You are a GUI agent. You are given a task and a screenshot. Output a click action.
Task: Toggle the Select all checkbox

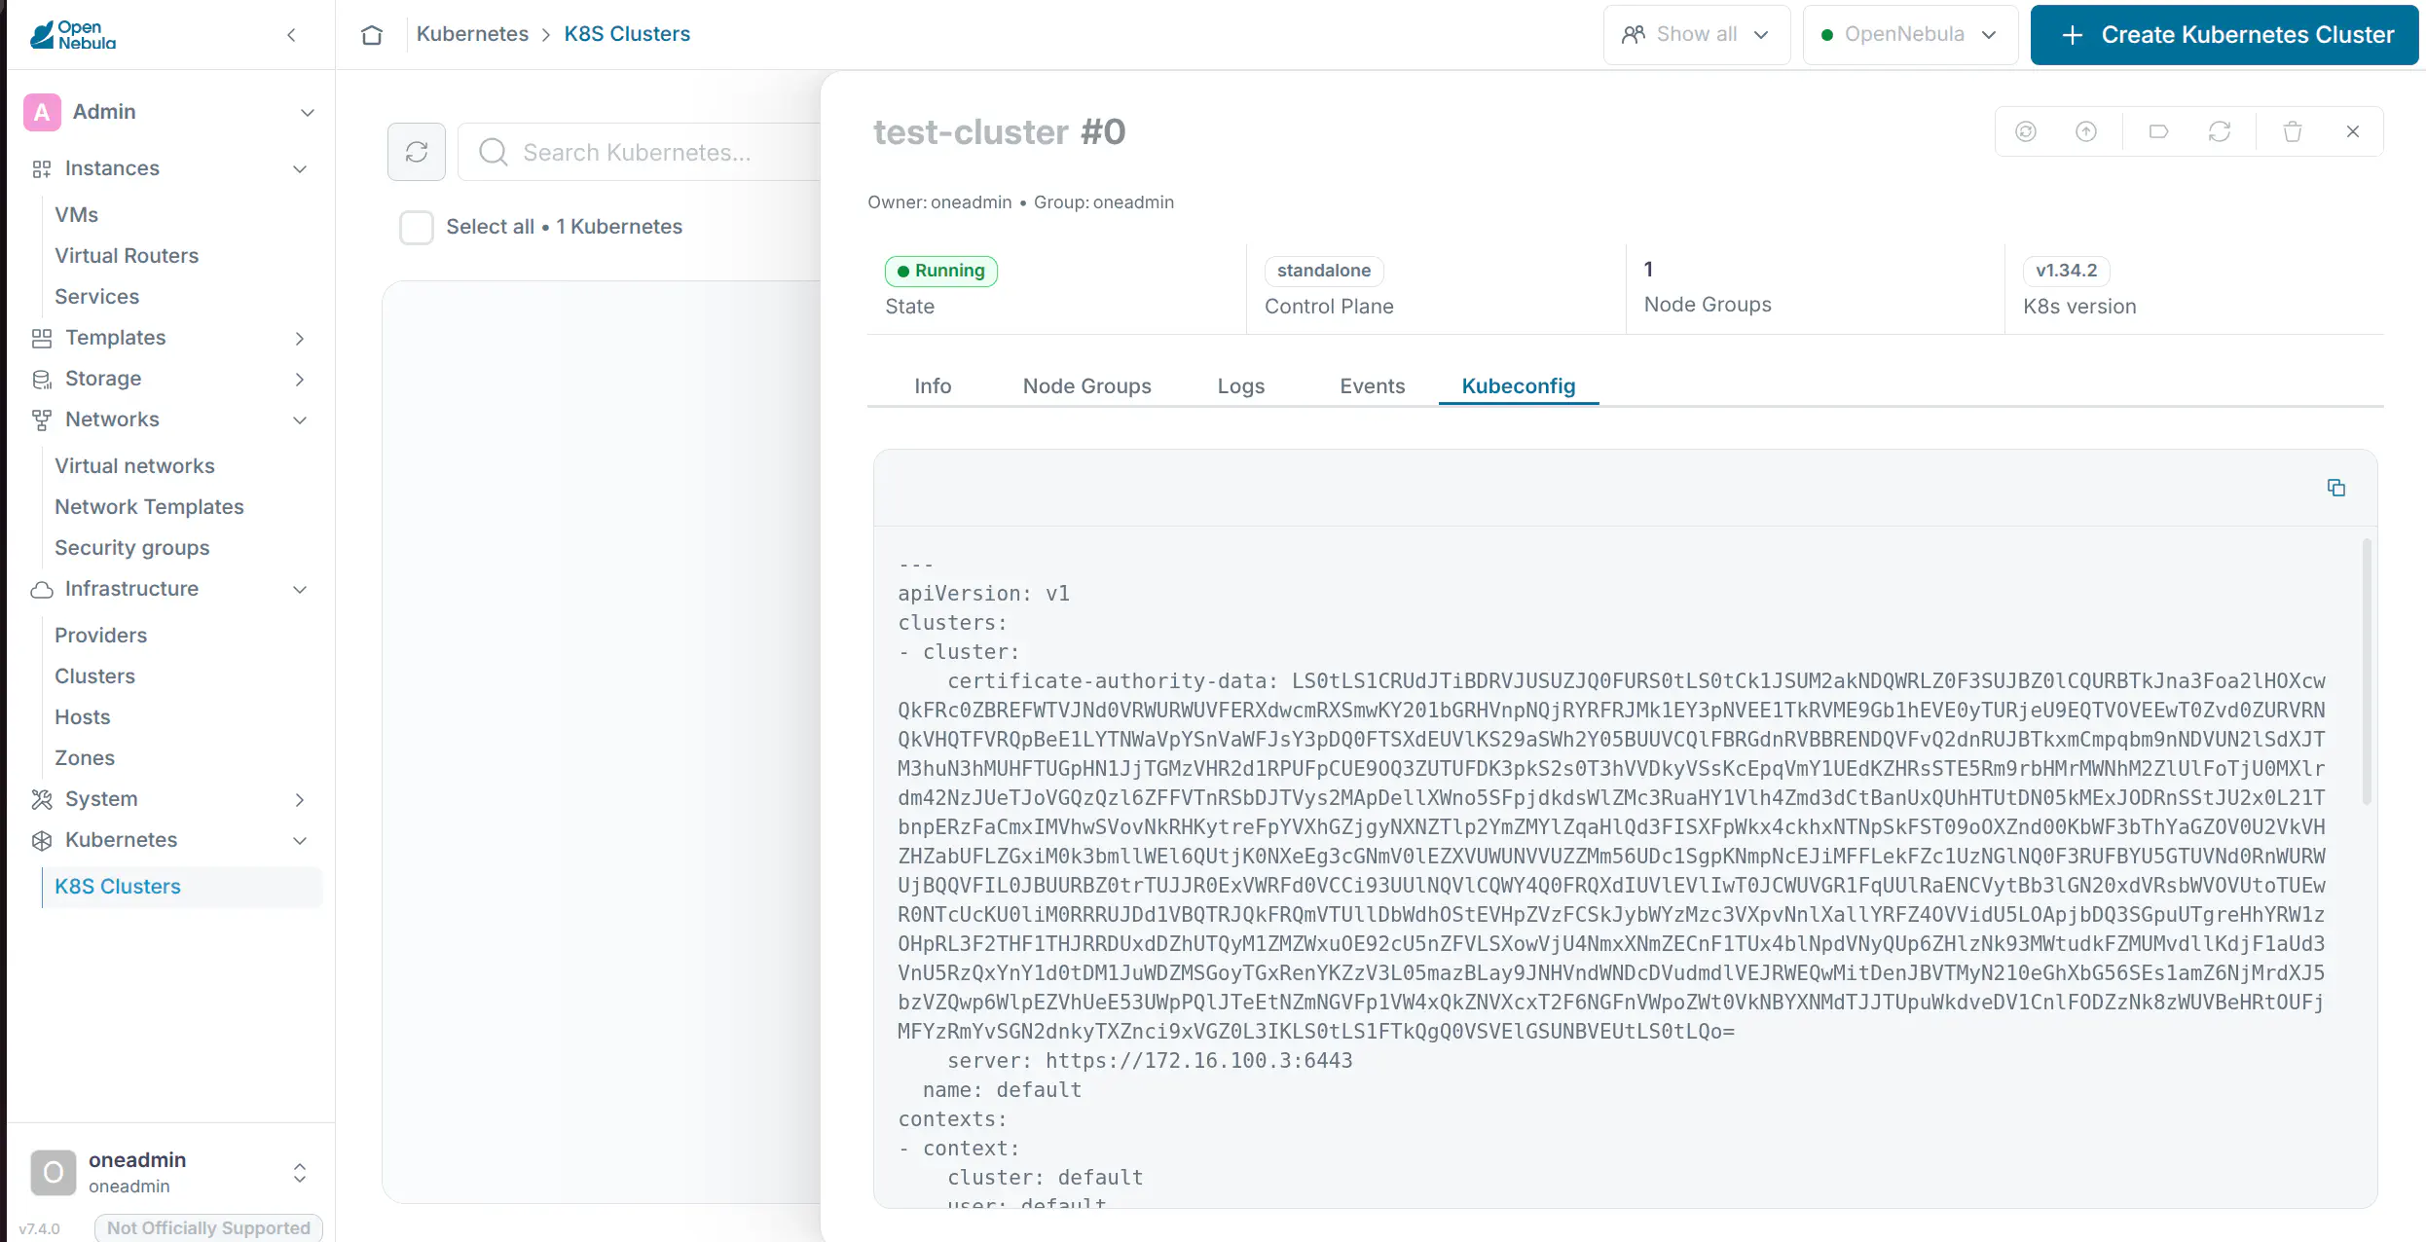[417, 227]
